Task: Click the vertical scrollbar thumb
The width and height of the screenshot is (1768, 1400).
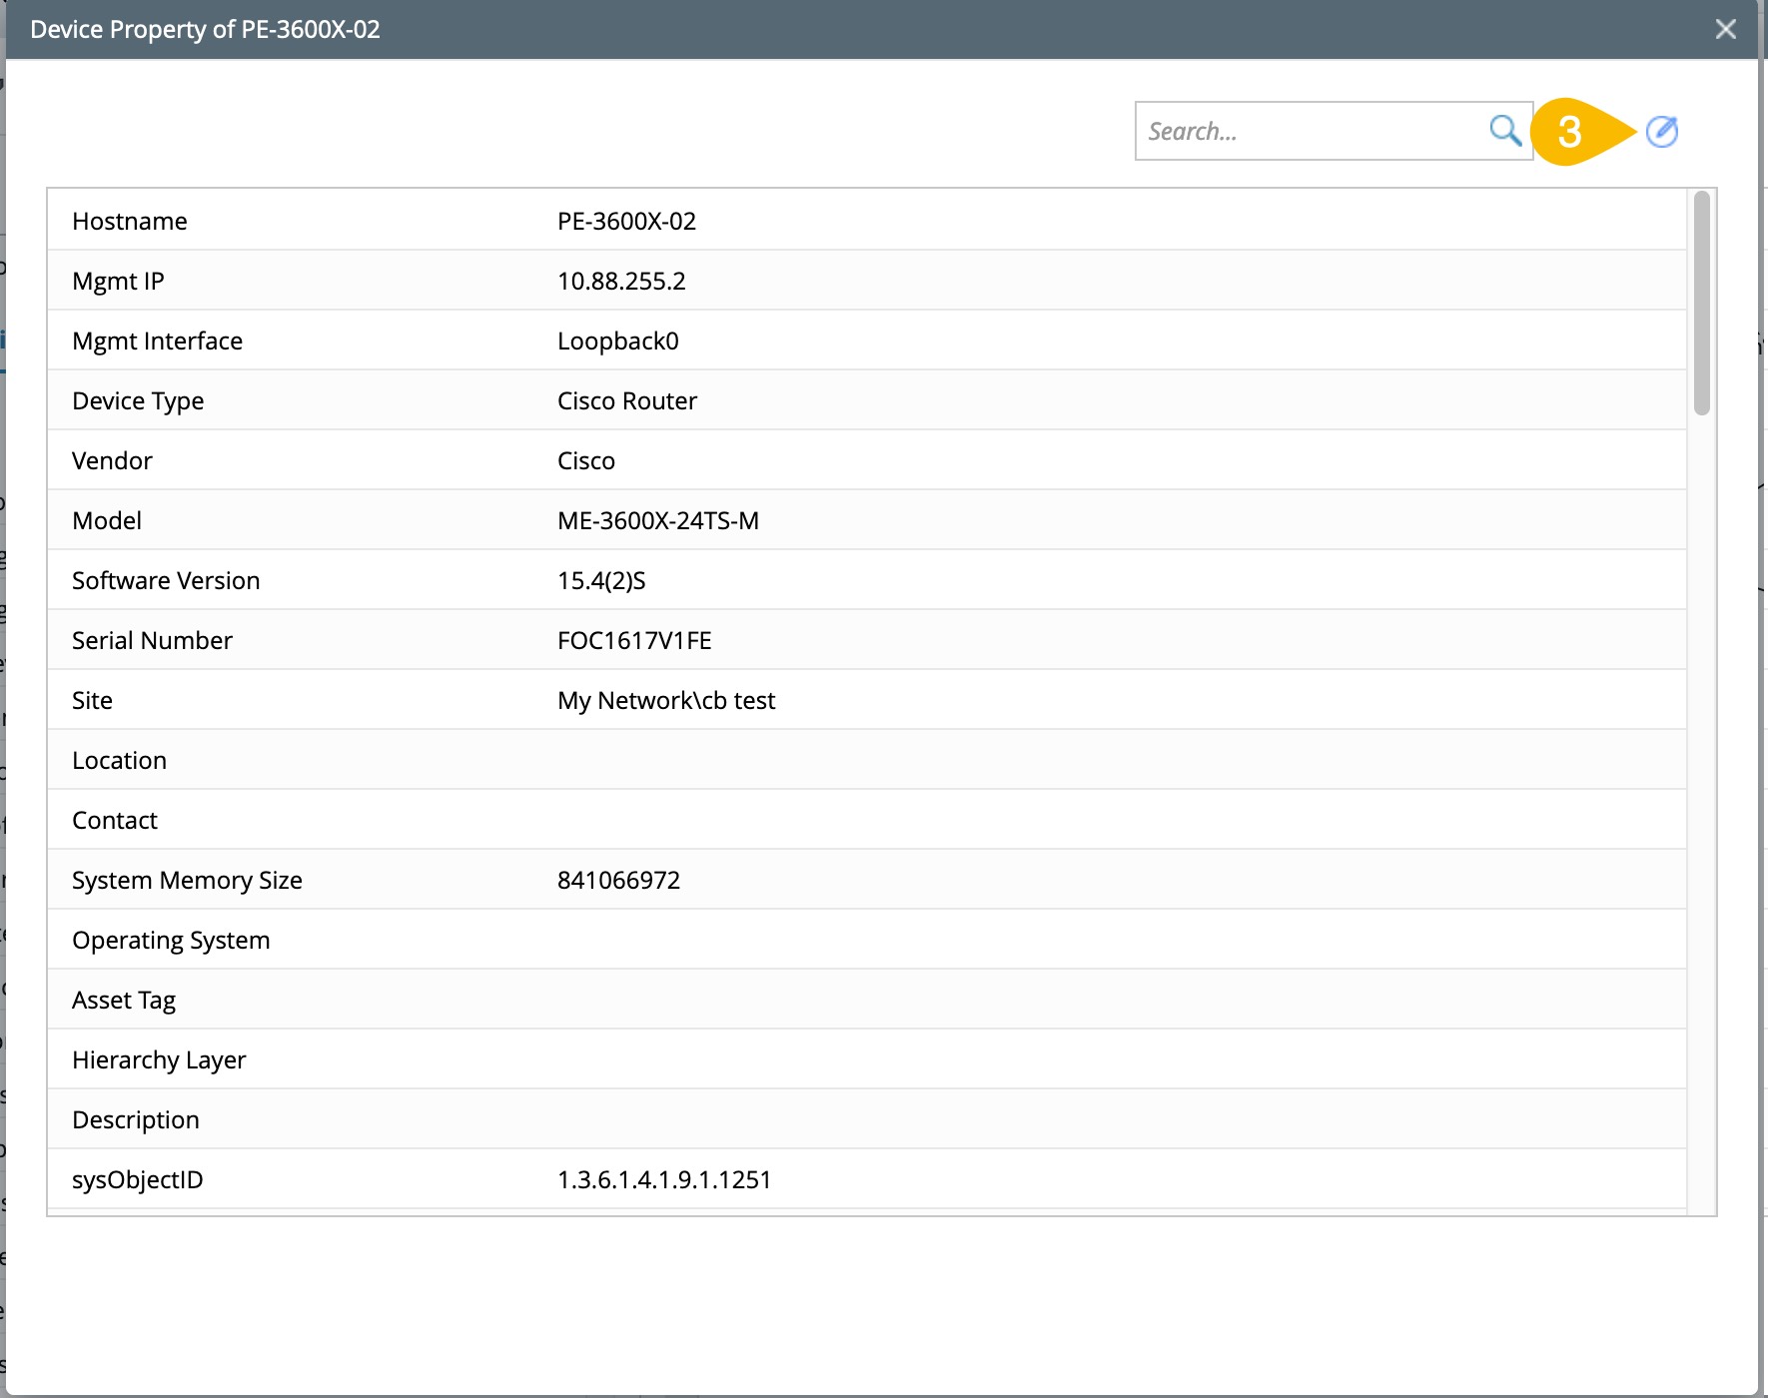Action: 1701,303
